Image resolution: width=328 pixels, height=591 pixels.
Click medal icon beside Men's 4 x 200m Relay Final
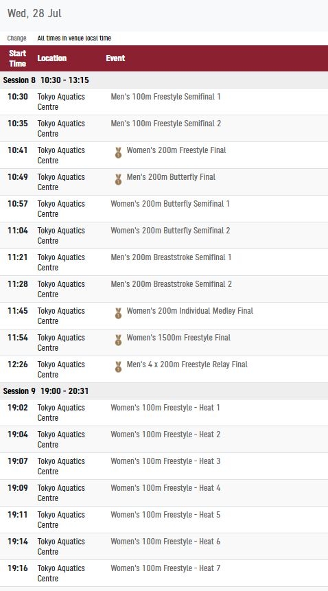coord(118,367)
